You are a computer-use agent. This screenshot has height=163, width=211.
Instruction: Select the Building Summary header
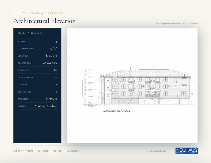[30, 33]
